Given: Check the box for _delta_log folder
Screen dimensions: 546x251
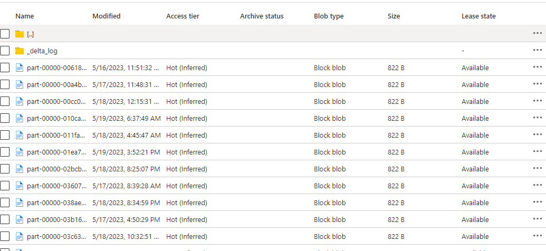Looking at the screenshot, I should pyautogui.click(x=5, y=51).
